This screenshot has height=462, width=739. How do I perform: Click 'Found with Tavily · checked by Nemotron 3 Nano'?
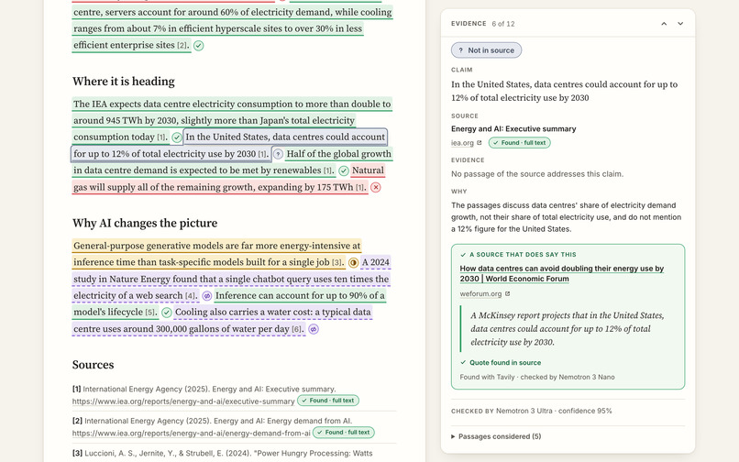536,377
